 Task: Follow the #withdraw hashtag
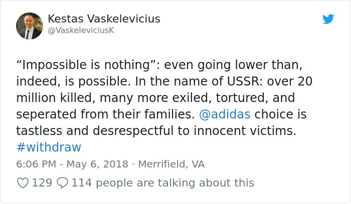(x=49, y=147)
